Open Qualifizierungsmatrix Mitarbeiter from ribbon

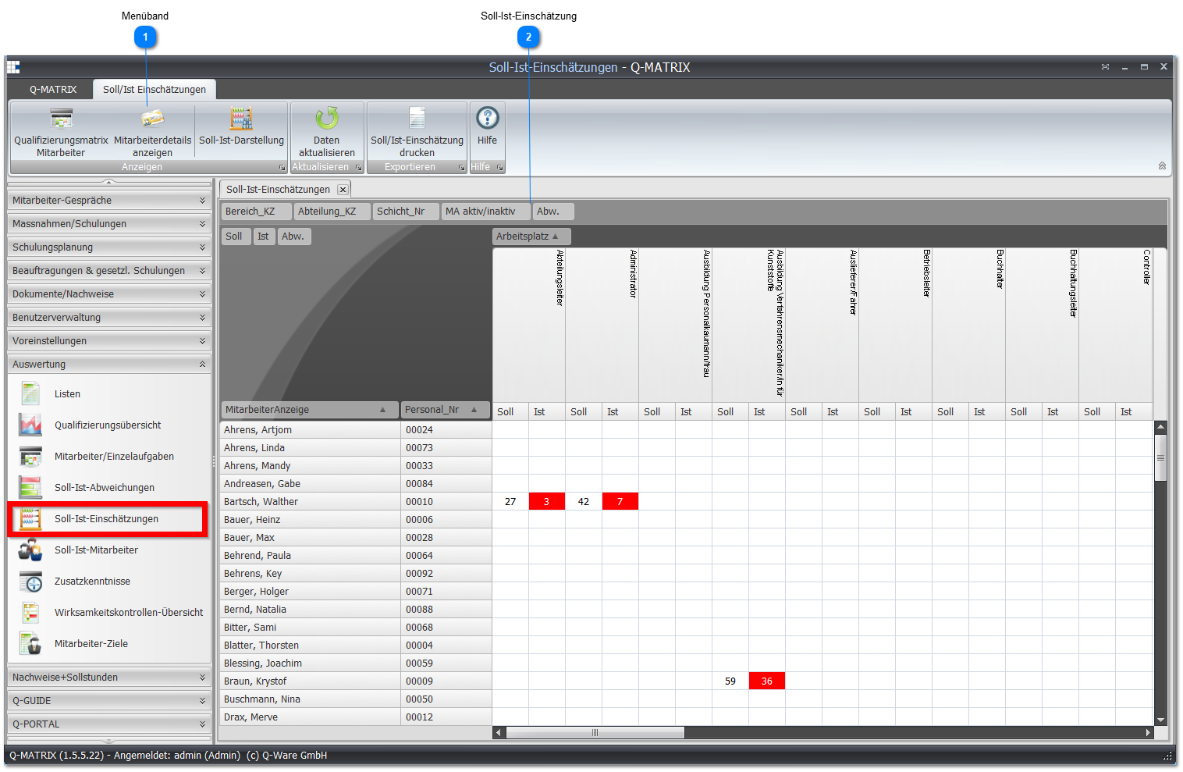click(61, 132)
